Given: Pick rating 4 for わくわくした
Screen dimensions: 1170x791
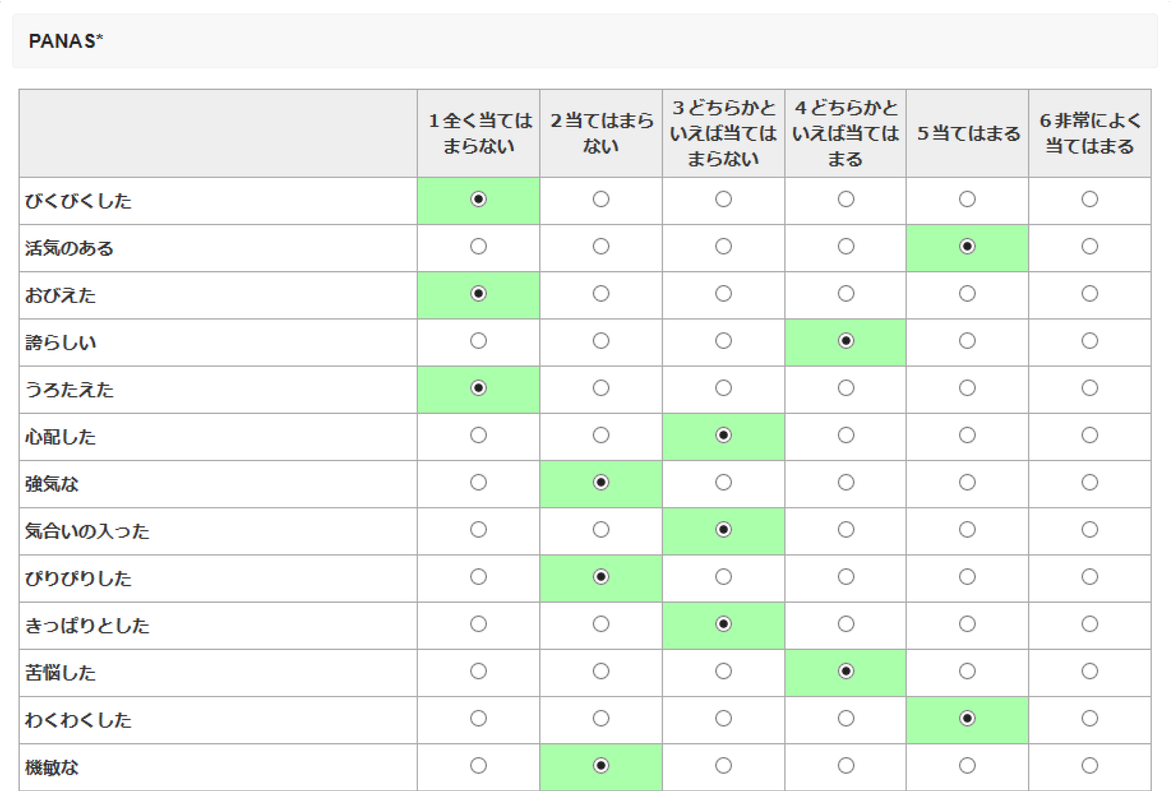Looking at the screenshot, I should point(846,718).
